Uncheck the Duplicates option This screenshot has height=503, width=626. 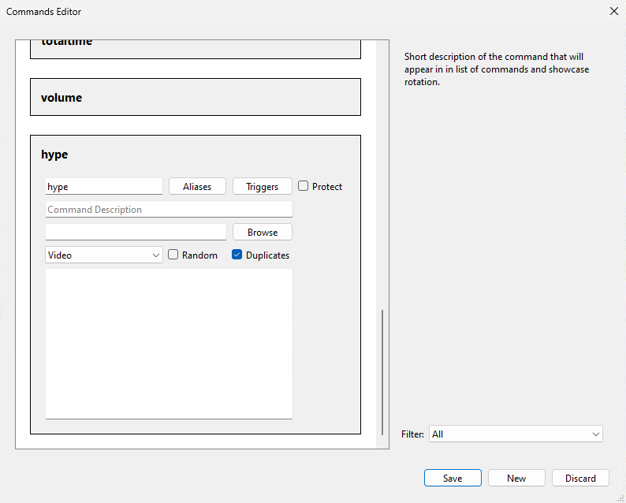pos(237,255)
